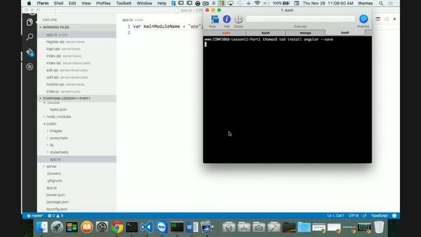The width and height of the screenshot is (421, 237).
Task: Click the feedback smiley in the VS Code status bar
Action: (x=394, y=216)
